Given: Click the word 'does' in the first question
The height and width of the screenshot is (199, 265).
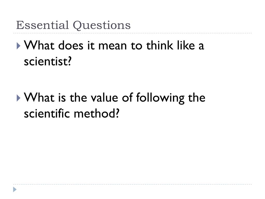Looking at the screenshot, I should tap(71, 45).
